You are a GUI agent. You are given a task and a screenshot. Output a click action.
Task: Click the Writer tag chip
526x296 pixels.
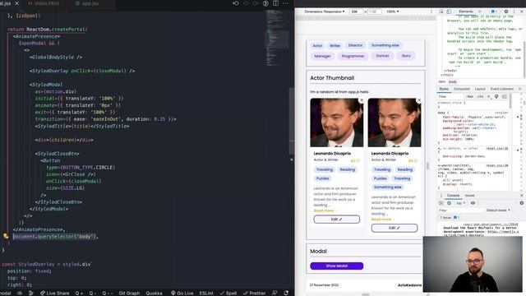click(335, 46)
